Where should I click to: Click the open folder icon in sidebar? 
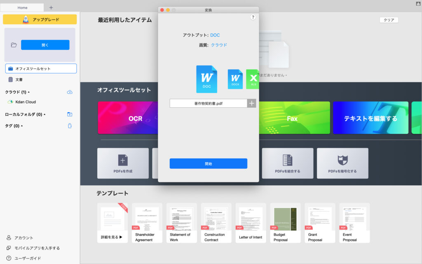[x=14, y=45]
